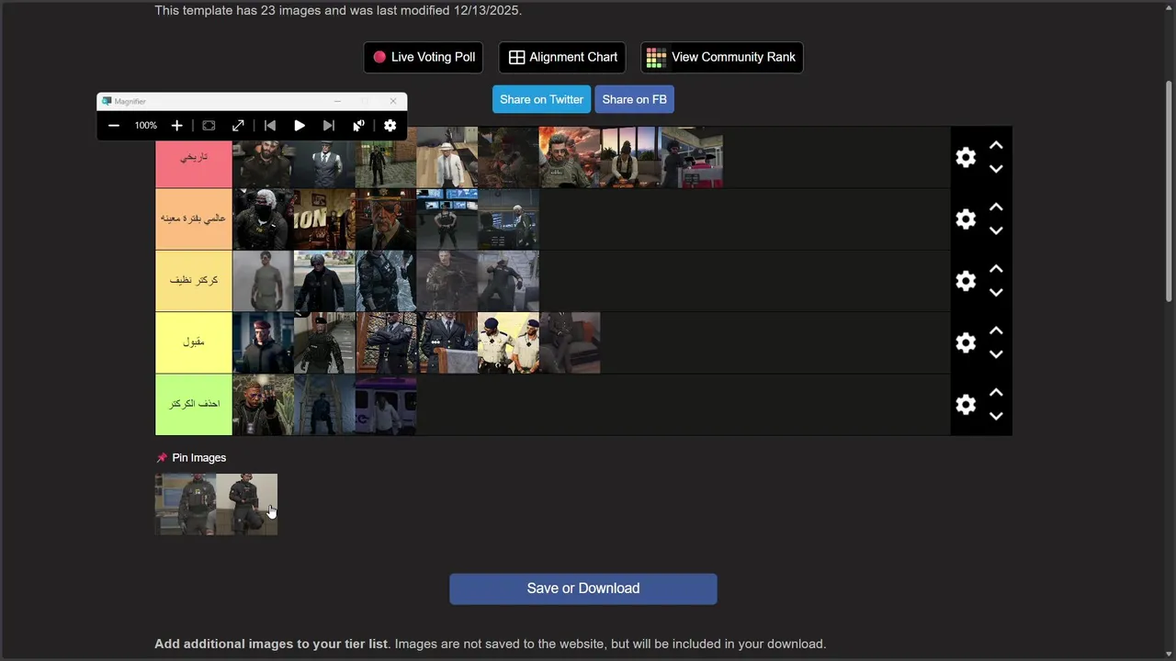
Task: Click the green احذف الكركتر tier label
Action: tap(194, 404)
